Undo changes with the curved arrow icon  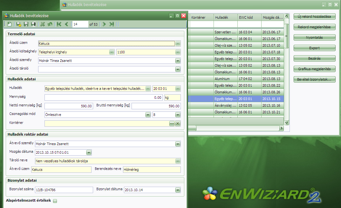[50, 24]
